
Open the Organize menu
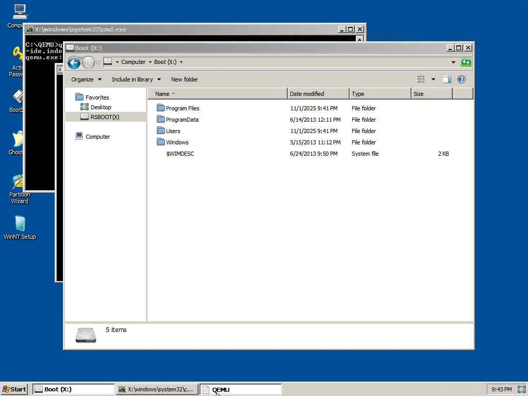86,79
